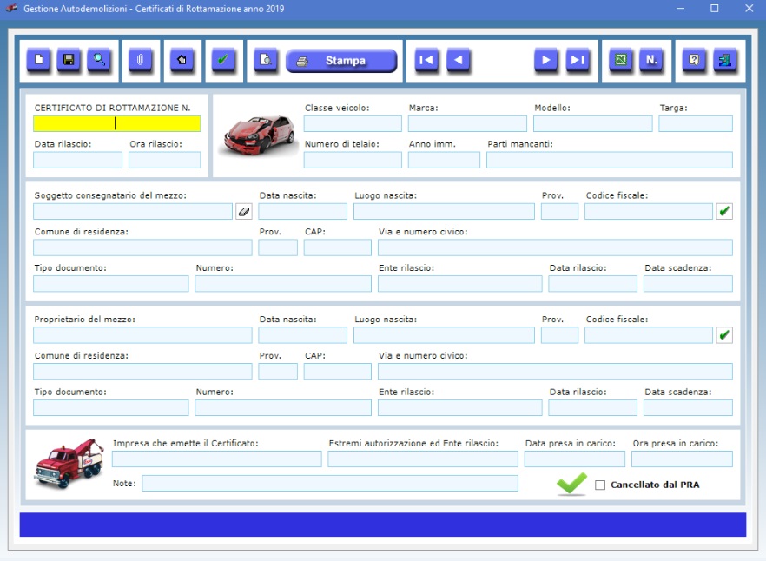The width and height of the screenshot is (766, 561).
Task: Click the Modello field
Action: pos(593,123)
